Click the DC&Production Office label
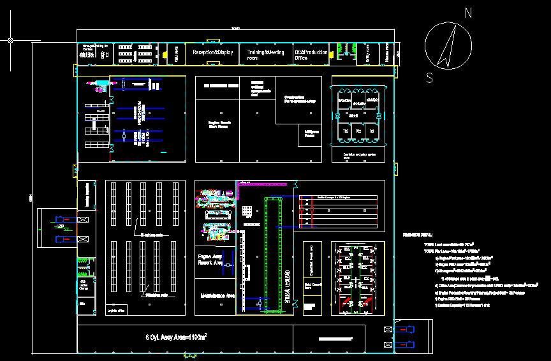The height and width of the screenshot is (361, 551). click(311, 55)
